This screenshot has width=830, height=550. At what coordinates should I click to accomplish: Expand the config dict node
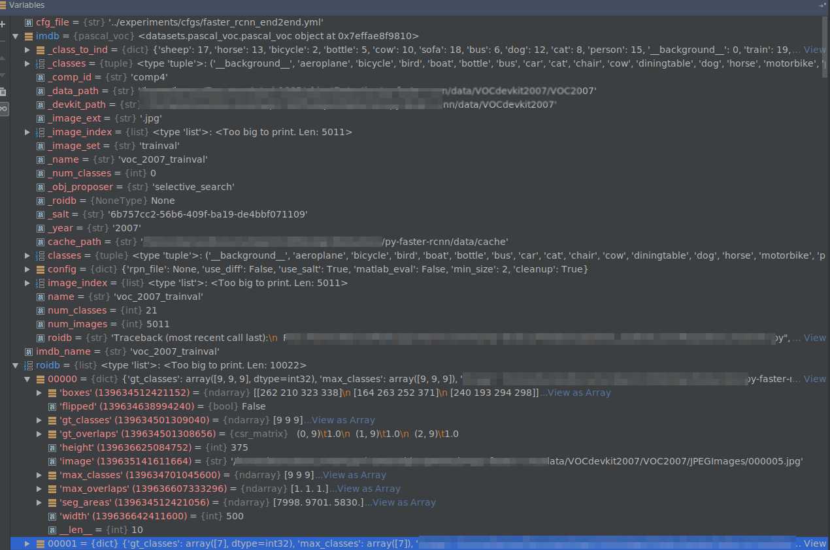click(x=27, y=269)
